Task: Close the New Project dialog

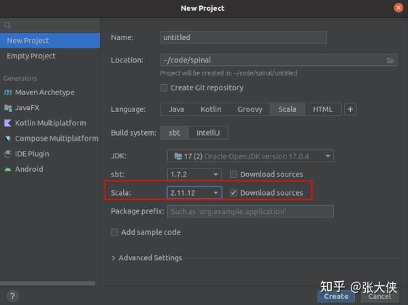Action: [398, 8]
